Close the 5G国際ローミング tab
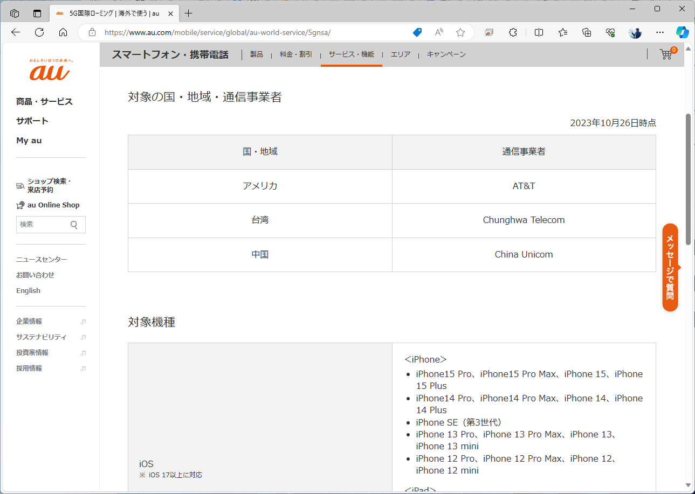695x494 pixels. tap(170, 13)
